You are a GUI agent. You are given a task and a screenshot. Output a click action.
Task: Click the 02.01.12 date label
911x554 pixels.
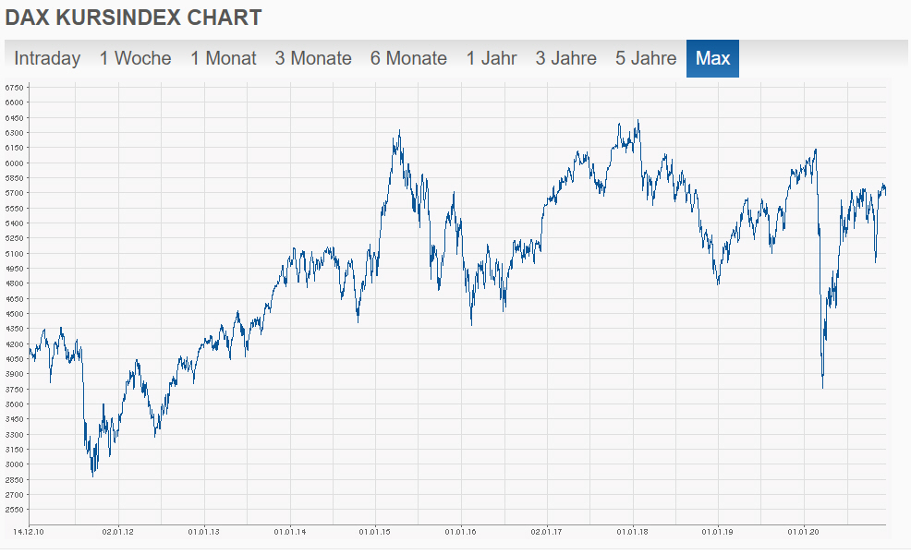118,531
